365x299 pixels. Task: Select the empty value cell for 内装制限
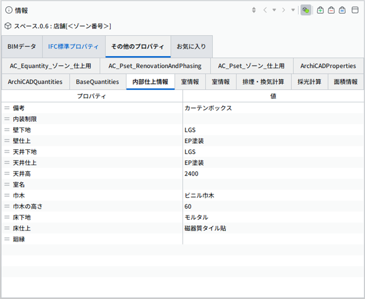(273, 119)
